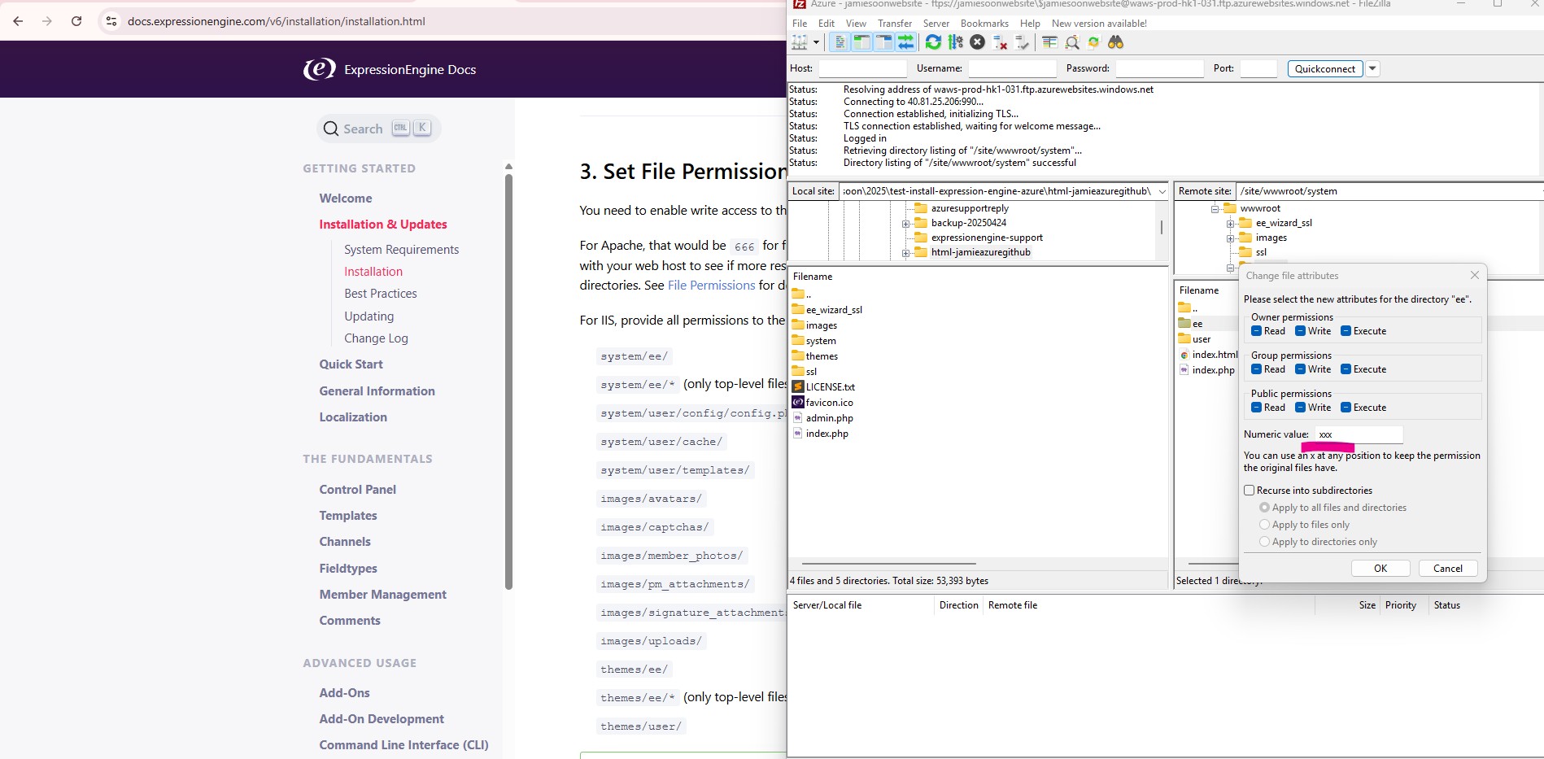1544x759 pixels.
Task: Click Cancel in Change file attributes dialog
Action: point(1448,569)
